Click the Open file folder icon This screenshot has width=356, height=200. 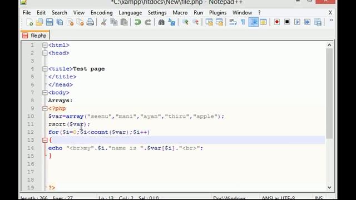coord(39,22)
